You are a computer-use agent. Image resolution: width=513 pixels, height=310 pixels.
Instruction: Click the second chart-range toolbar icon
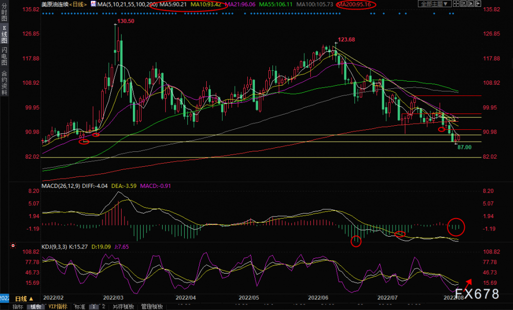(x=463, y=4)
